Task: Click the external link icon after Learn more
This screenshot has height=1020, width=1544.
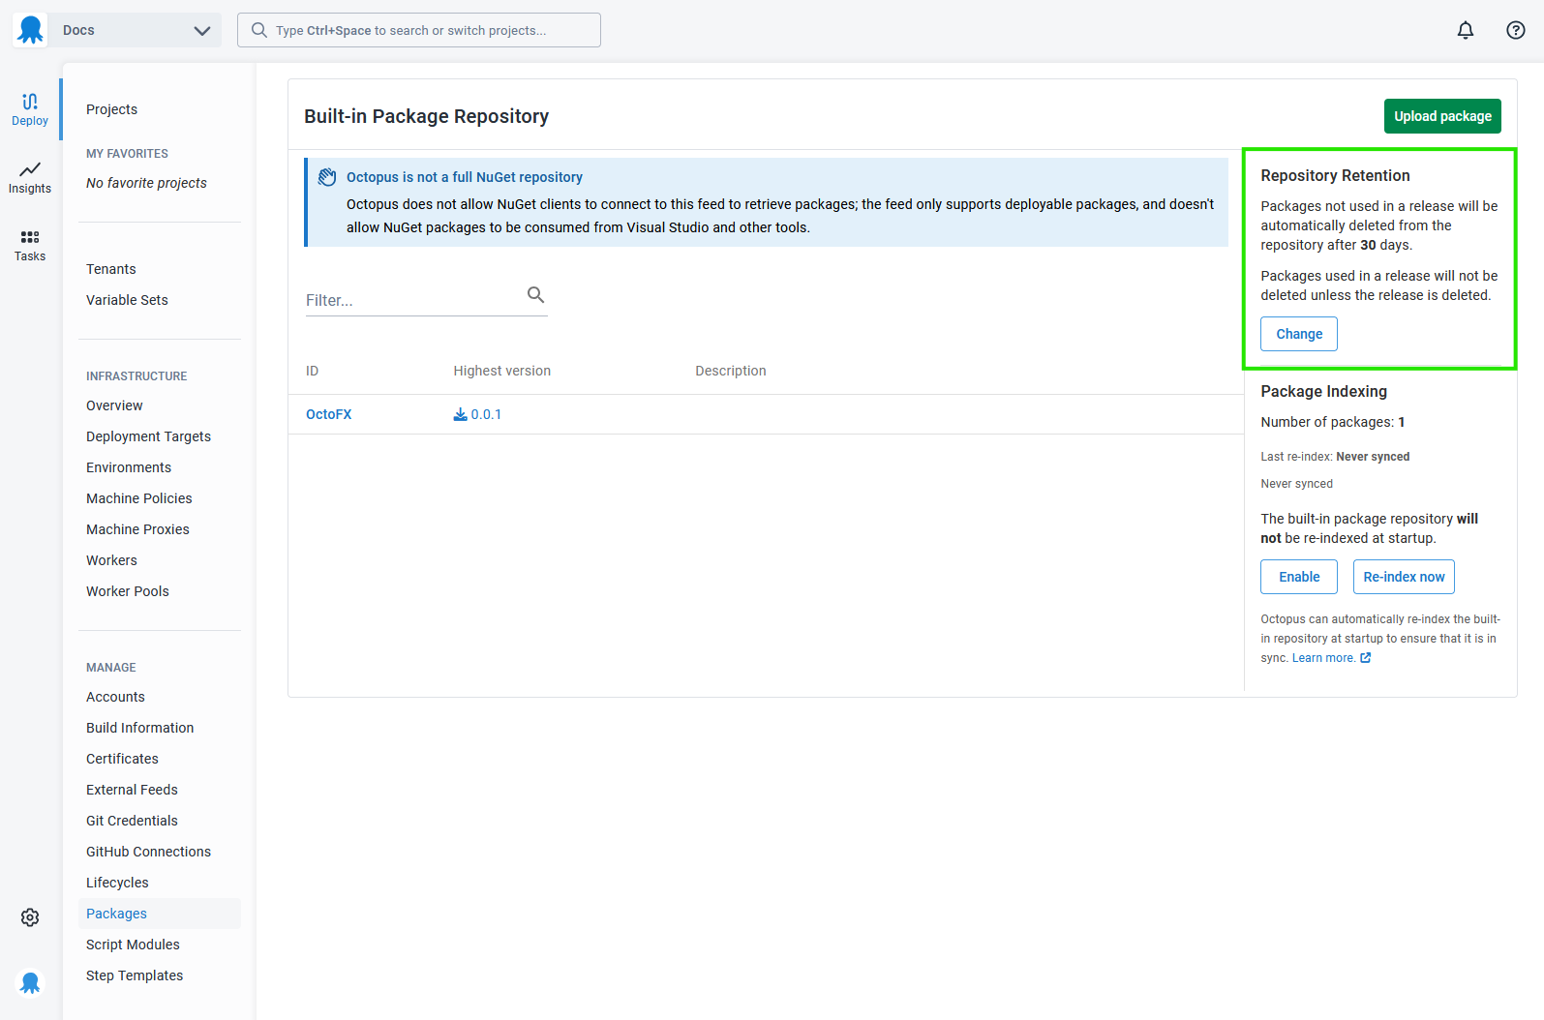Action: coord(1366,658)
